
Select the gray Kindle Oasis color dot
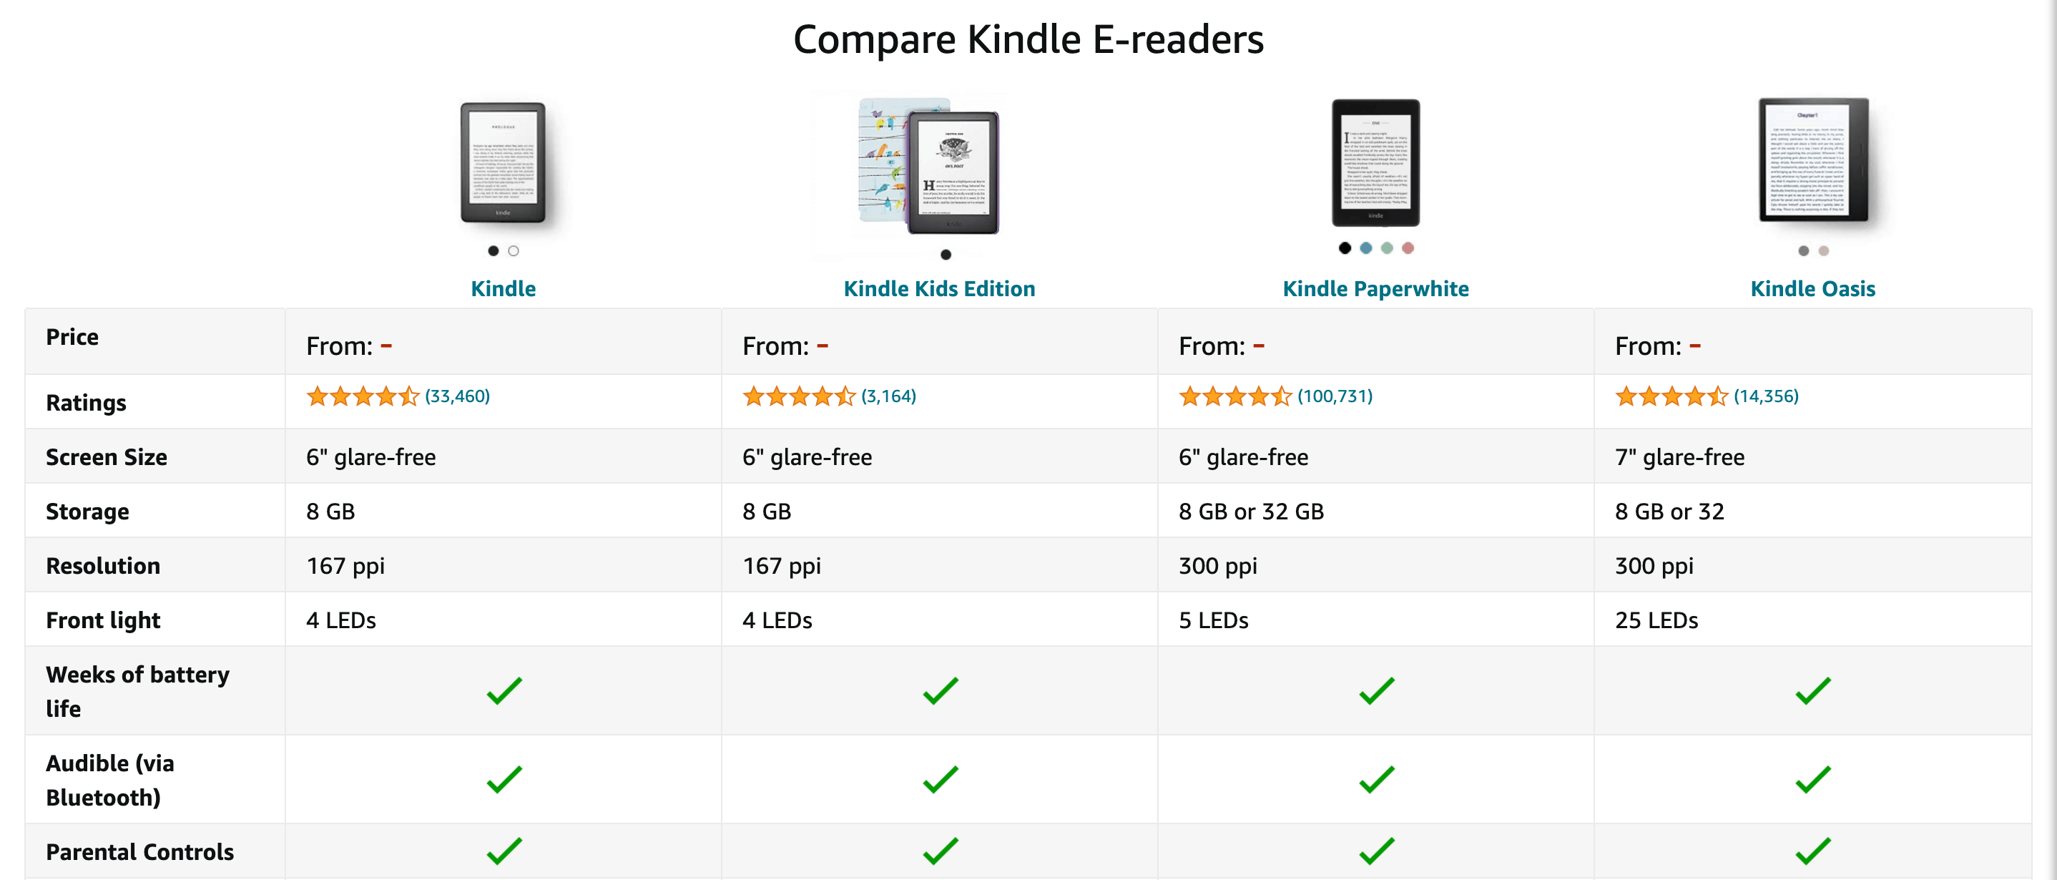click(x=1803, y=250)
